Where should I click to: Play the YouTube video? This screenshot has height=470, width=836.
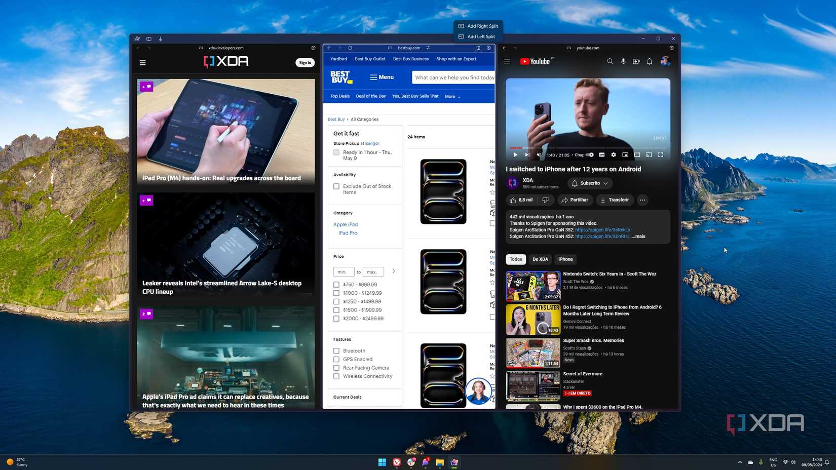515,155
